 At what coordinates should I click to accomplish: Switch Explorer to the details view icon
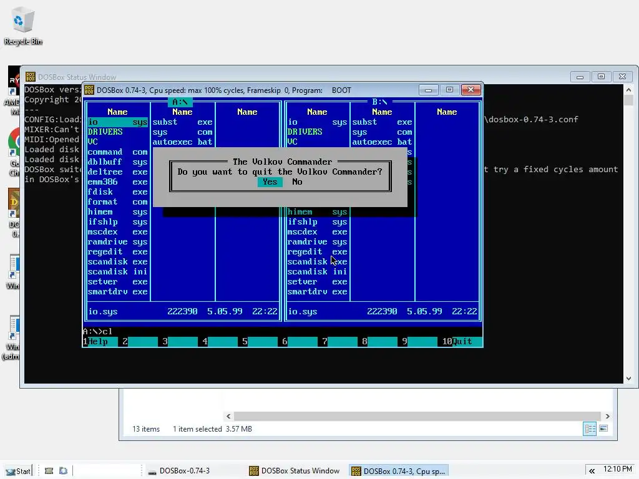pyautogui.click(x=590, y=429)
